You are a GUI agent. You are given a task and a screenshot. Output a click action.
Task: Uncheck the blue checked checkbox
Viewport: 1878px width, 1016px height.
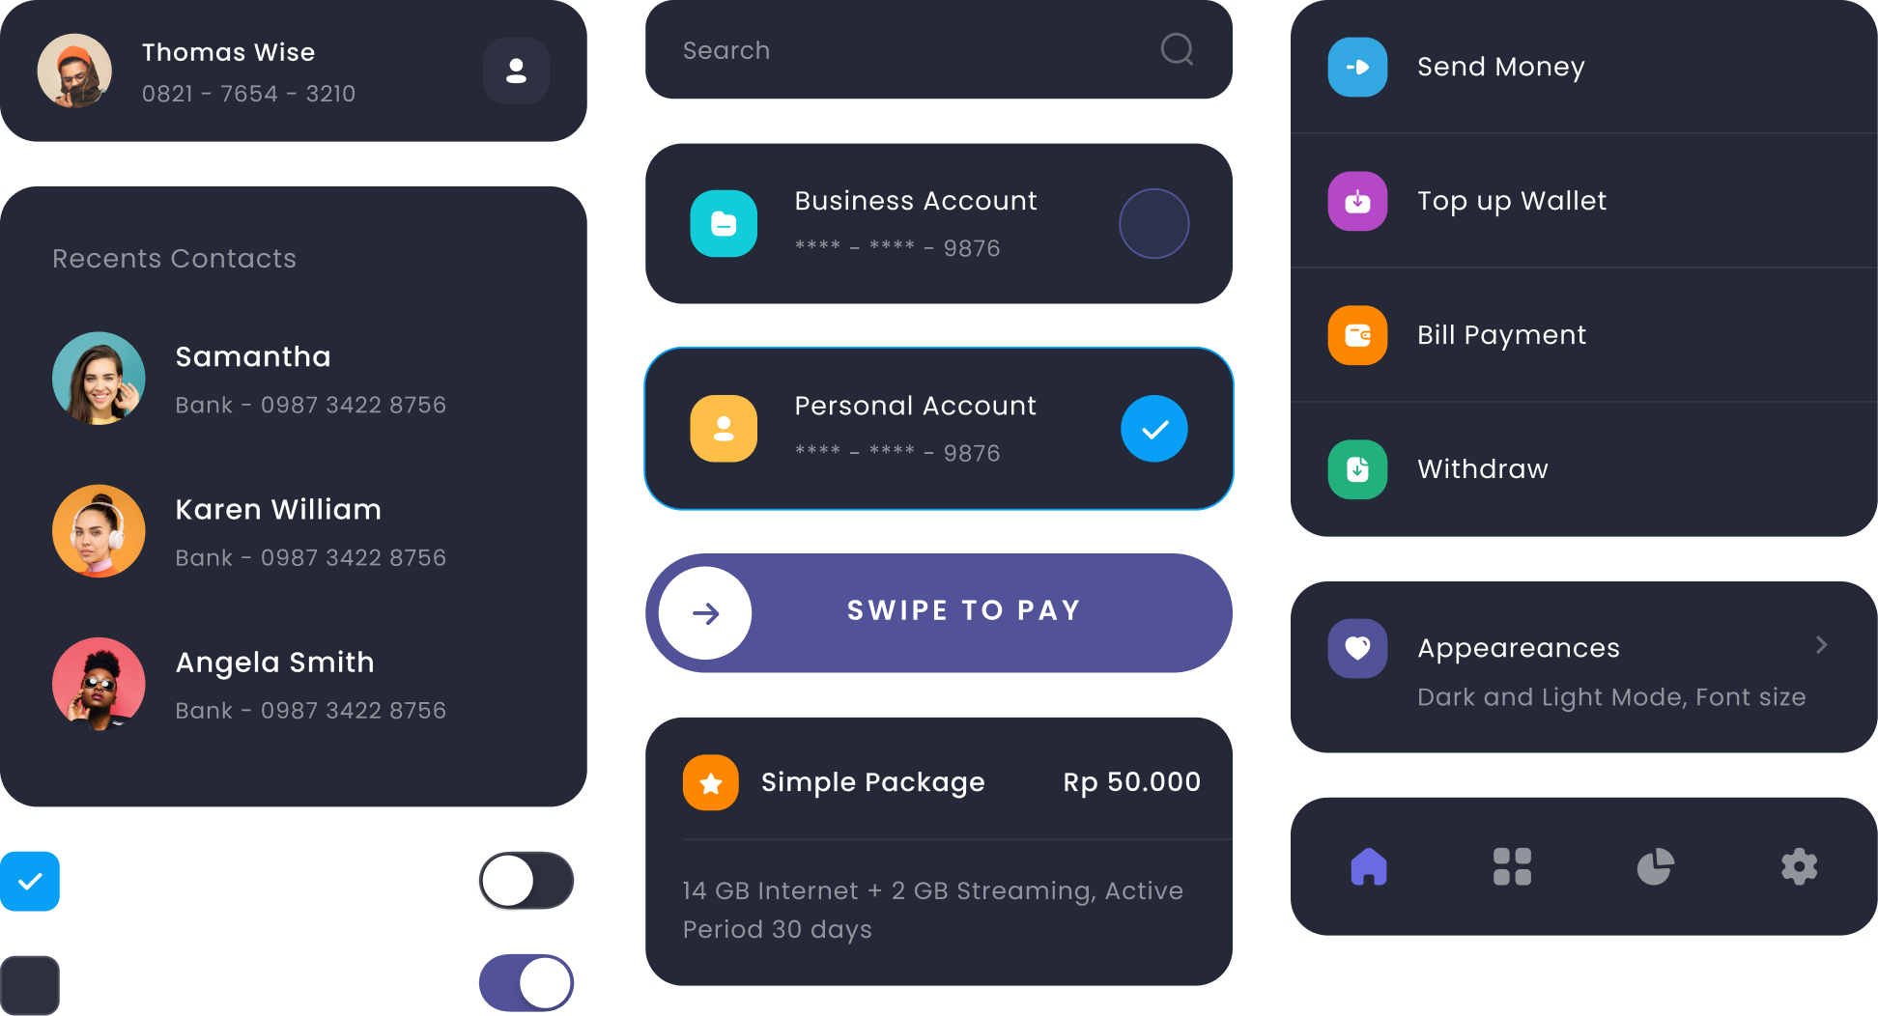(x=30, y=881)
